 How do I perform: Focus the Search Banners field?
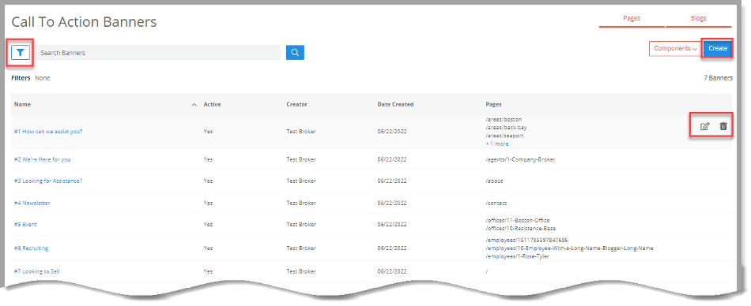[x=158, y=53]
